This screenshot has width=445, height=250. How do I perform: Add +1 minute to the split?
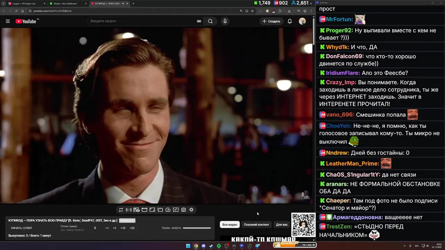[107, 228]
